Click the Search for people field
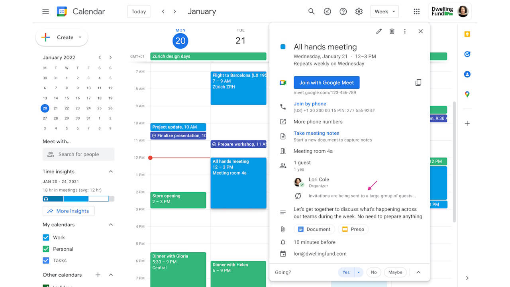The image size is (510, 287). [x=78, y=154]
